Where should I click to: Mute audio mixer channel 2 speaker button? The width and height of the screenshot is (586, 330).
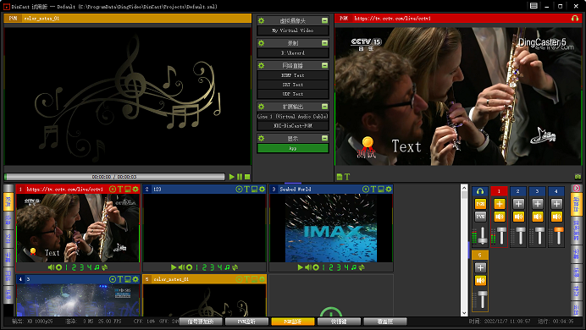pyautogui.click(x=518, y=217)
